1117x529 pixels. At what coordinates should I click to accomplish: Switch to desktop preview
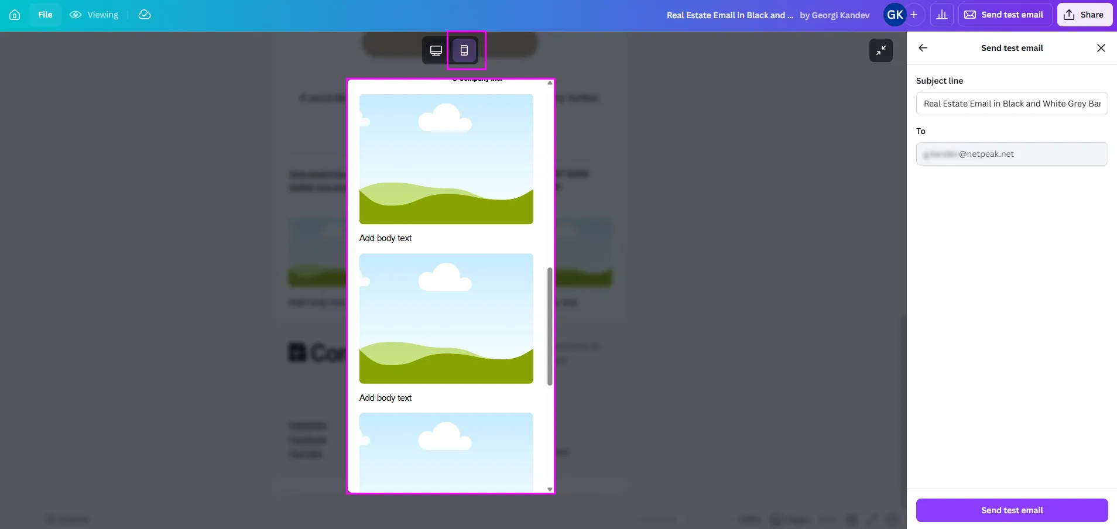[x=436, y=50]
